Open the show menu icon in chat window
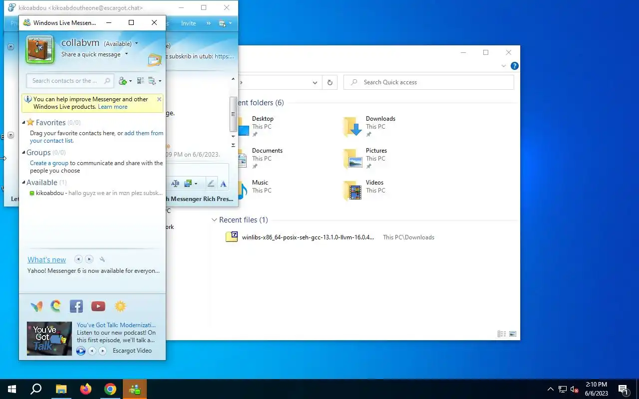Image resolution: width=639 pixels, height=399 pixels. tap(222, 23)
